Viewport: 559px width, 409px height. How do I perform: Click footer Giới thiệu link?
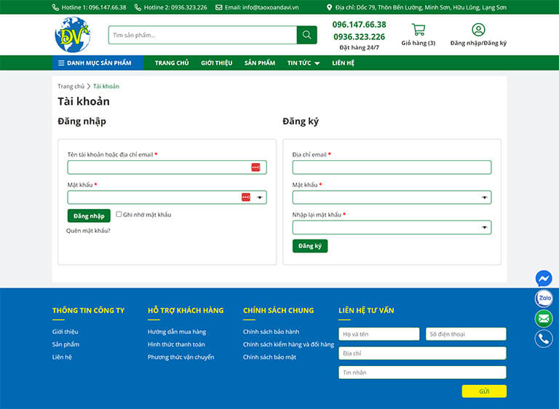(65, 332)
